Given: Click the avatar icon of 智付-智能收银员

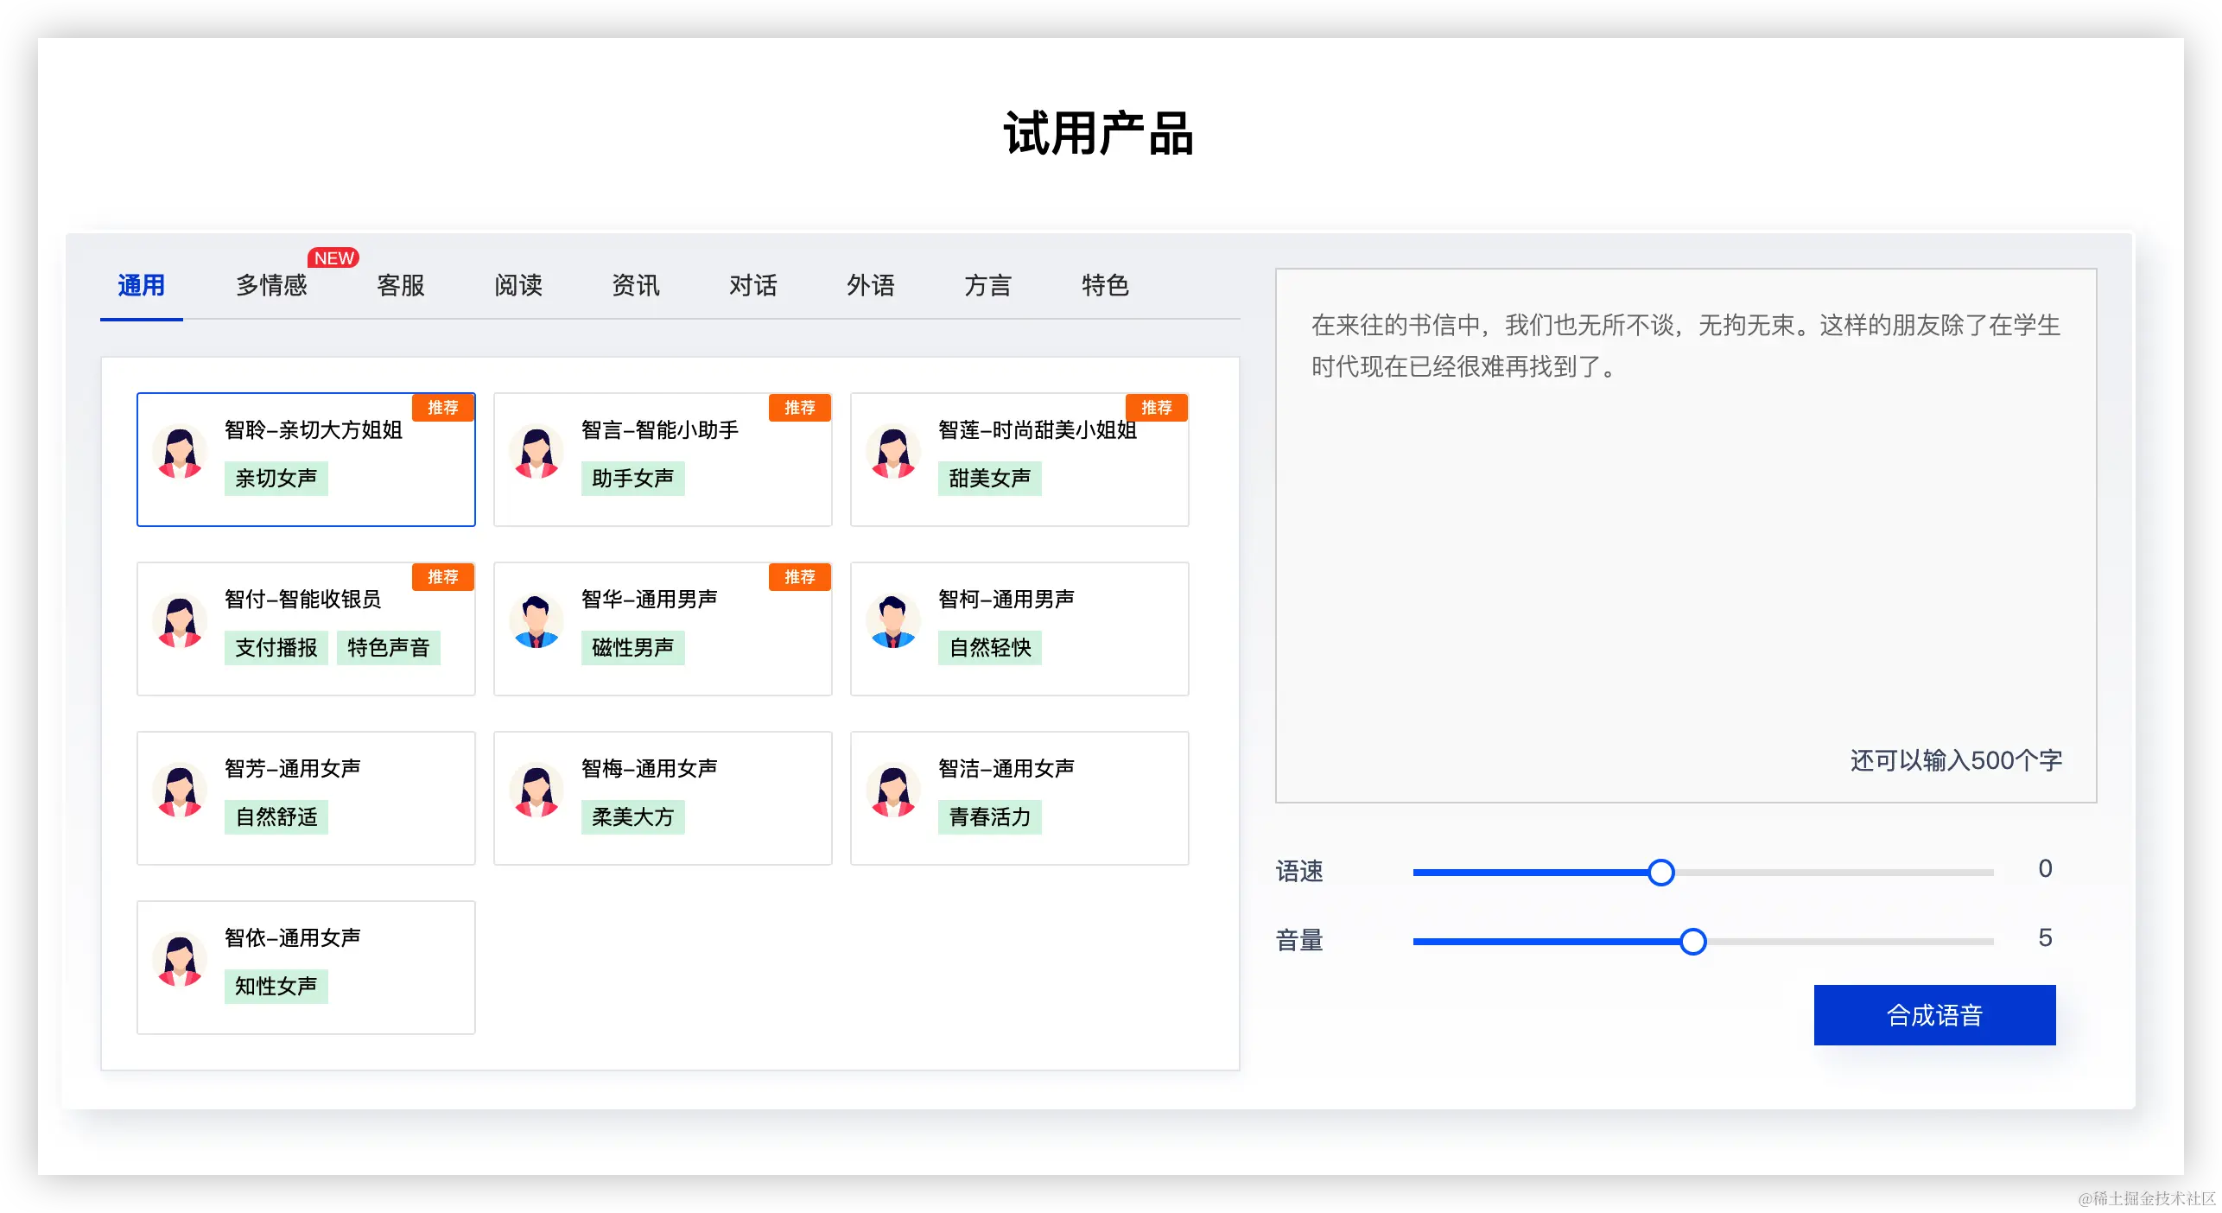Looking at the screenshot, I should (180, 623).
